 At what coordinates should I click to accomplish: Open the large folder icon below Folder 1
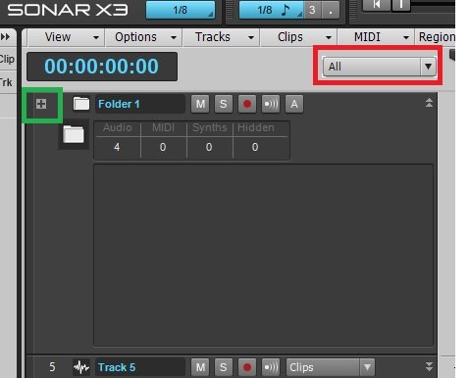coord(74,134)
